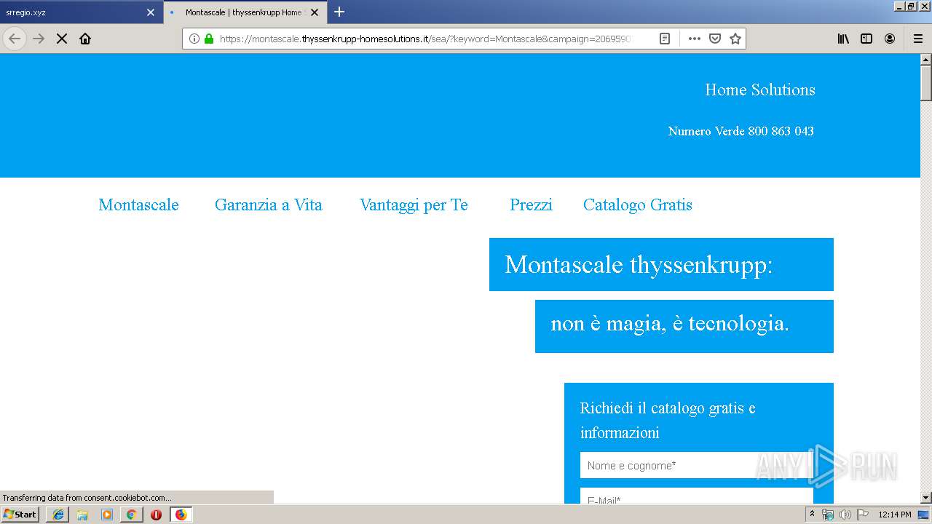932x524 pixels.
Task: Open media player taskbar icon
Action: coord(107,515)
